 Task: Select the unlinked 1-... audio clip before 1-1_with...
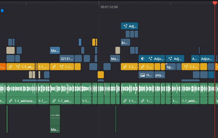pyautogui.click(x=176, y=93)
